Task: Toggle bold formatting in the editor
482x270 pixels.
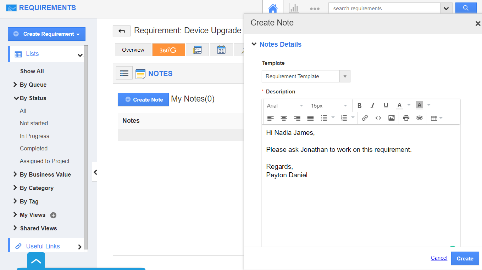Action: (x=359, y=105)
